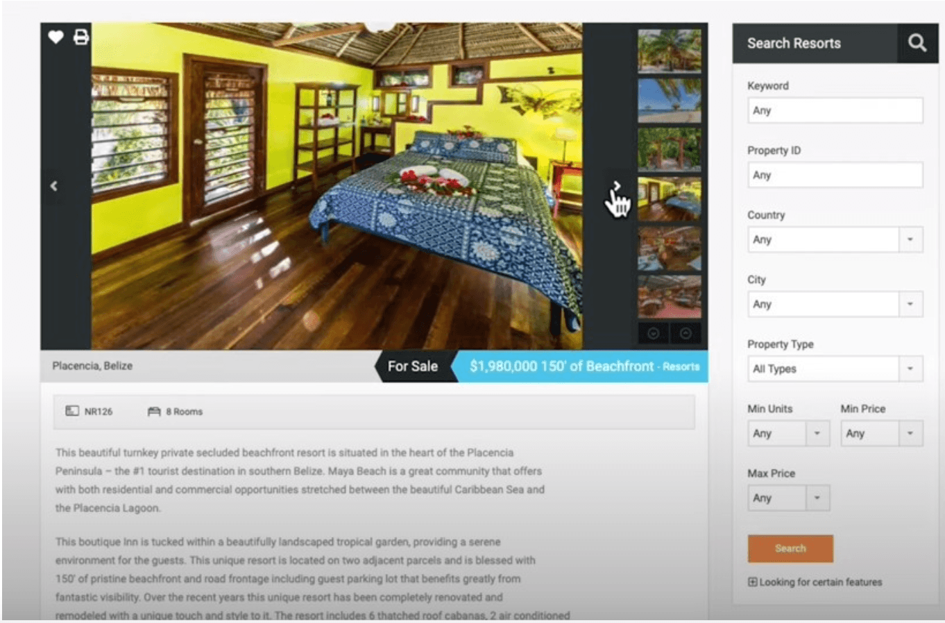The height and width of the screenshot is (623, 945).
Task: Open the Property Type dropdown
Action: coord(835,368)
